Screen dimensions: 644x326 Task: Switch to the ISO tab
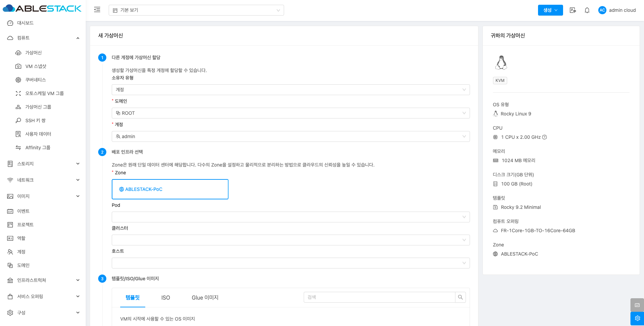[x=166, y=298]
